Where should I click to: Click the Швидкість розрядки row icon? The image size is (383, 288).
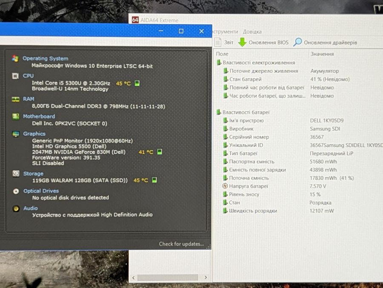click(225, 211)
